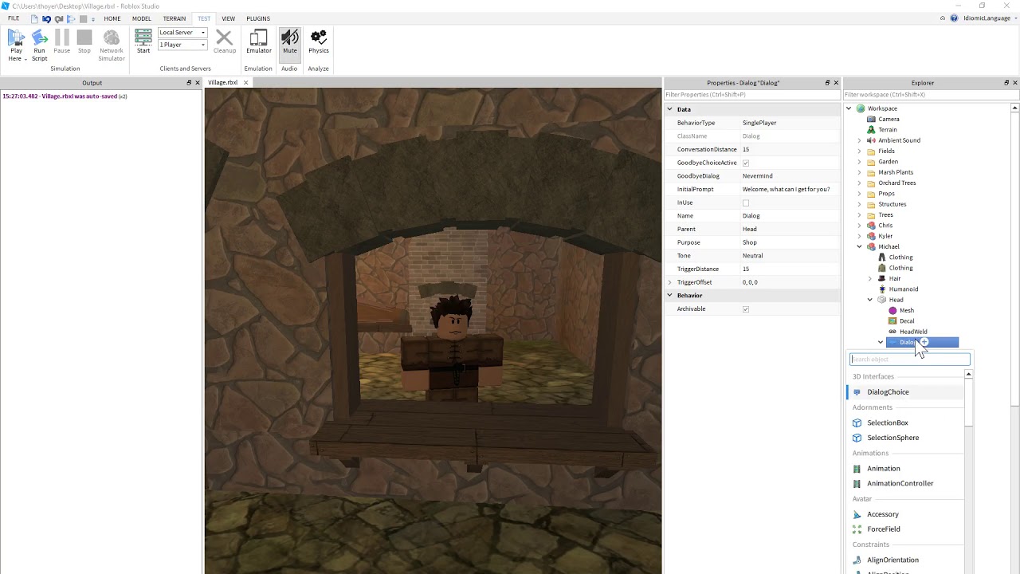Expand the Hair accessory node
The height and width of the screenshot is (574, 1020).
click(x=870, y=278)
